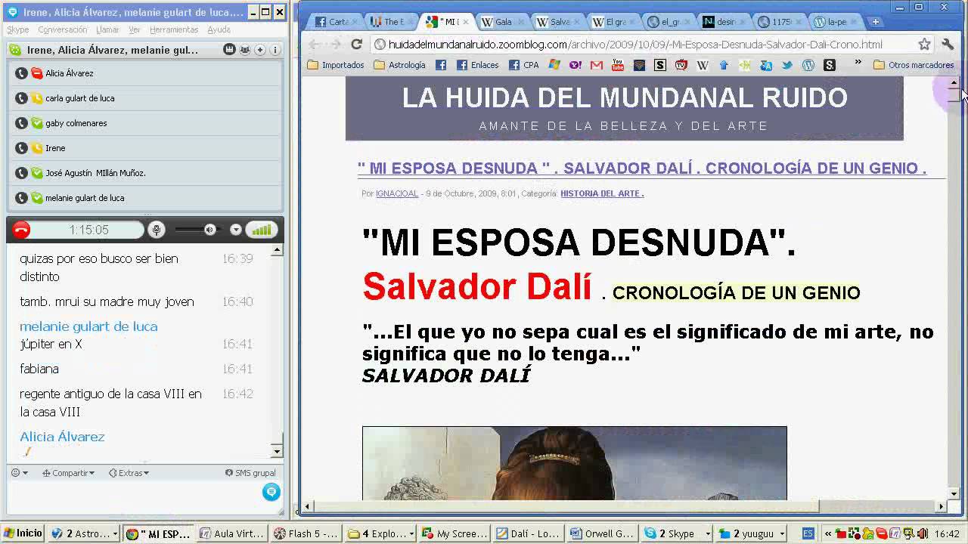Click the Dalí painting image
The image size is (968, 544).
pyautogui.click(x=575, y=463)
